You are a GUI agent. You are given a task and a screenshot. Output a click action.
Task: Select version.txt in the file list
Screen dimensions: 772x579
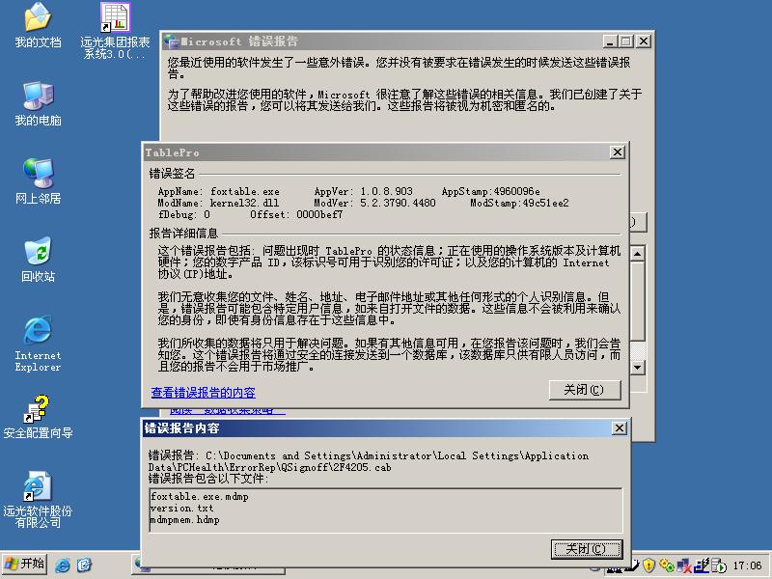pyautogui.click(x=182, y=509)
